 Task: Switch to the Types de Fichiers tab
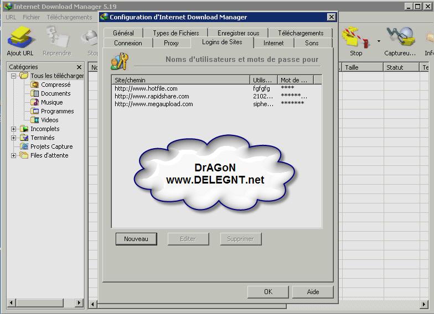point(176,33)
